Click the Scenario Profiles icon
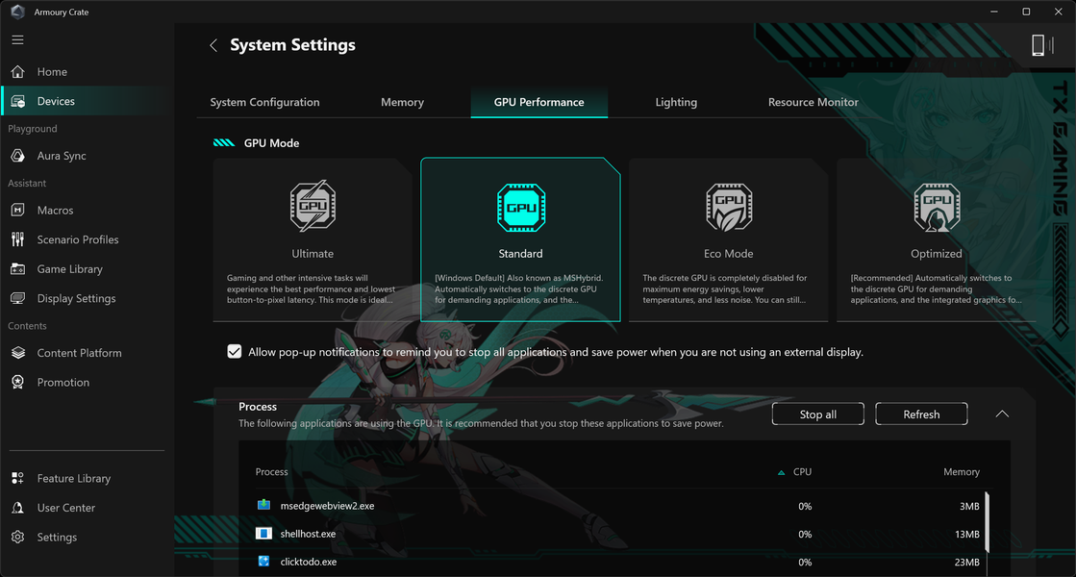 [x=18, y=239]
